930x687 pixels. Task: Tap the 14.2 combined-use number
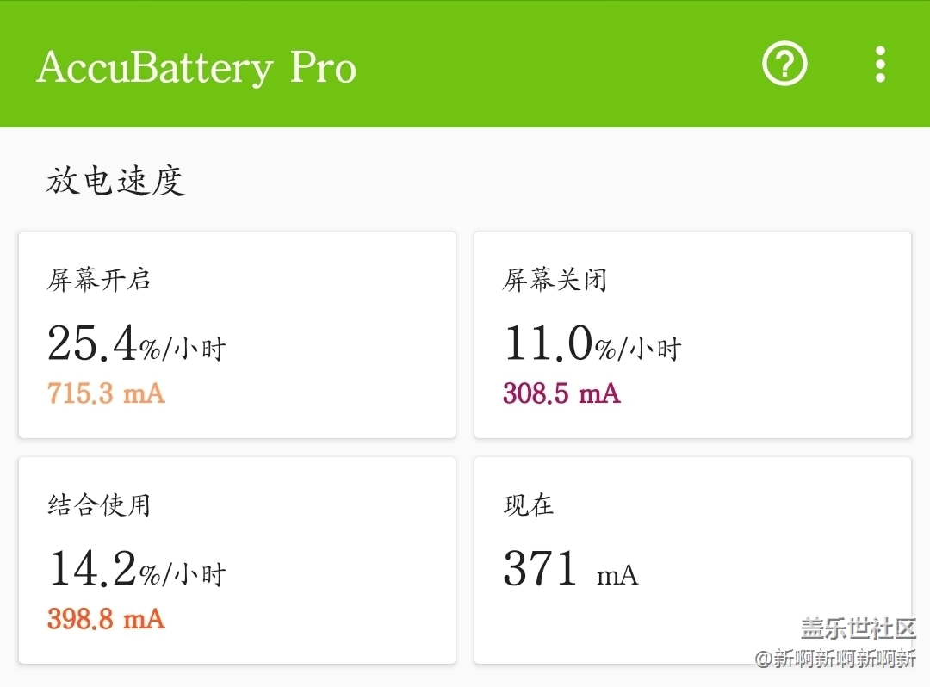pyautogui.click(x=92, y=569)
